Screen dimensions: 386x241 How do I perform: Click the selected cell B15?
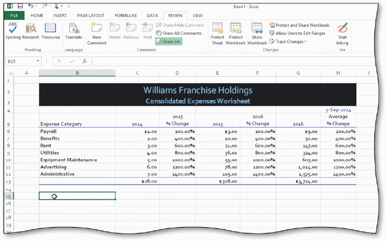77,196
